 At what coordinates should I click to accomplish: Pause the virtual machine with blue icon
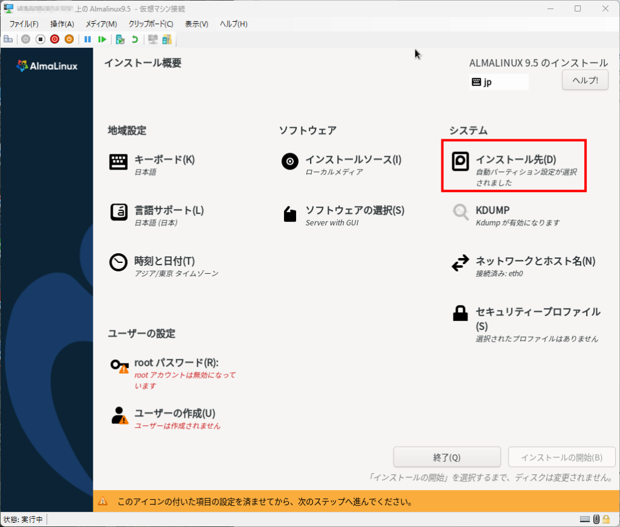[x=88, y=39]
